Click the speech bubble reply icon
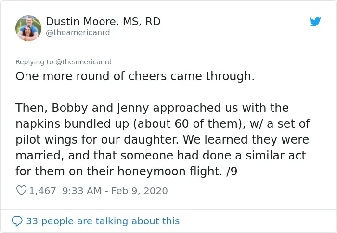This screenshot has height=233, width=337. [x=17, y=221]
